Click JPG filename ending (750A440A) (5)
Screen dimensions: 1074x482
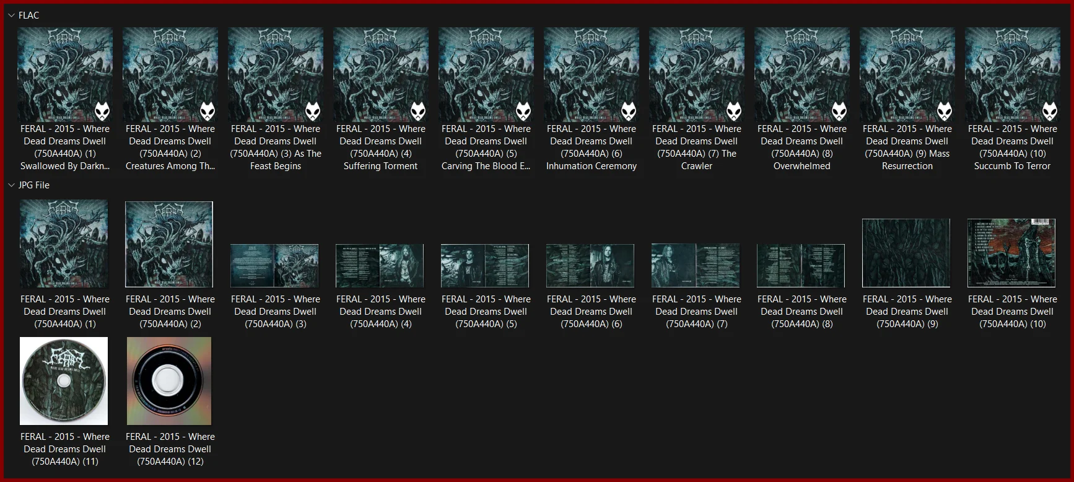486,312
